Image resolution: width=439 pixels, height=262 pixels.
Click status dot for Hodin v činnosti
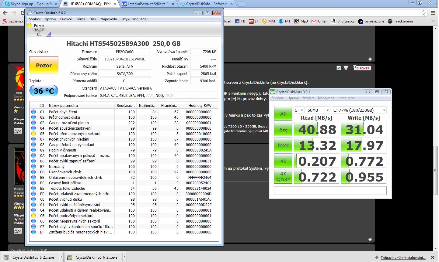pyautogui.click(x=33, y=150)
